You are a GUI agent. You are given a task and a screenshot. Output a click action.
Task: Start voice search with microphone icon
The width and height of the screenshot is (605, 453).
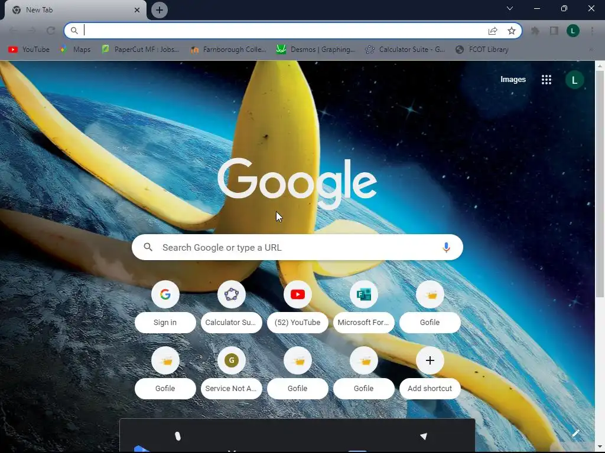click(x=446, y=247)
